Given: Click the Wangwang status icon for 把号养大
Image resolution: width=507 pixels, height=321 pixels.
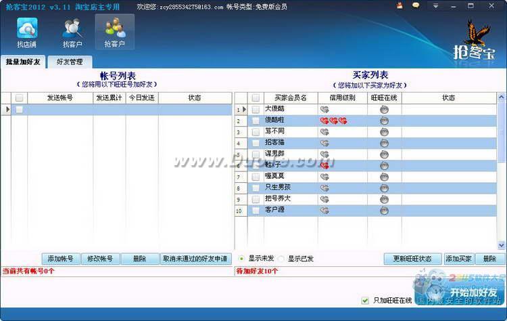Looking at the screenshot, I should [x=384, y=199].
